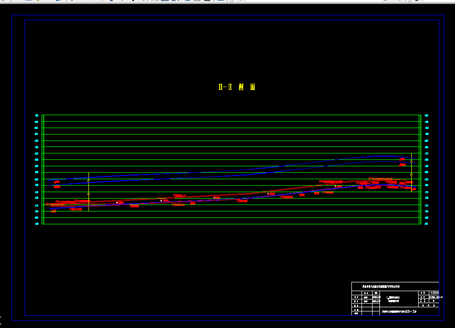Select the left yellow vertical borehole line
Image resolution: width=455 pixels, height=328 pixels.
point(88,192)
